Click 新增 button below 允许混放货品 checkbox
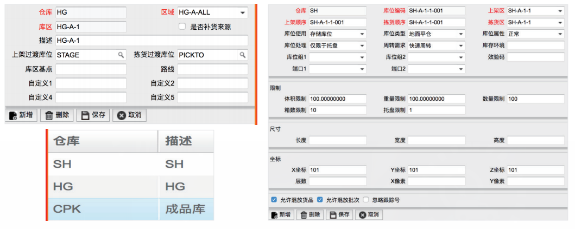Screen dimensions: 575x229 point(281,215)
